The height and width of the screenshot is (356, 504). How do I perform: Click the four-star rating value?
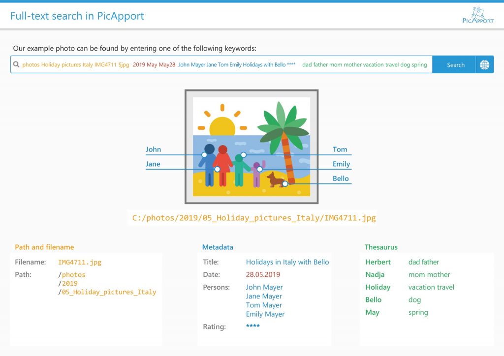click(x=253, y=326)
